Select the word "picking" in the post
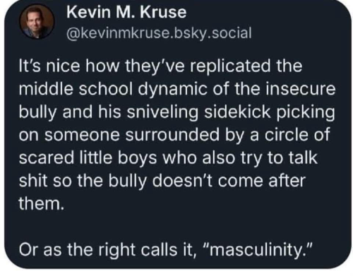This screenshot has width=353, height=276. pyautogui.click(x=305, y=112)
